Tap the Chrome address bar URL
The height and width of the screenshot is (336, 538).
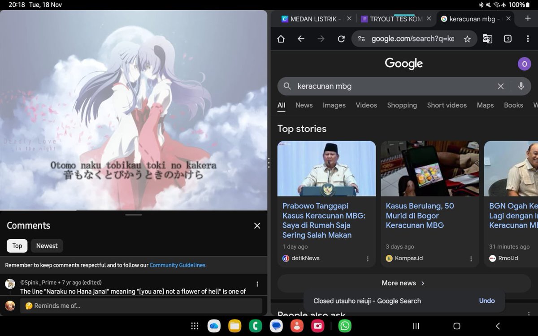tap(412, 39)
